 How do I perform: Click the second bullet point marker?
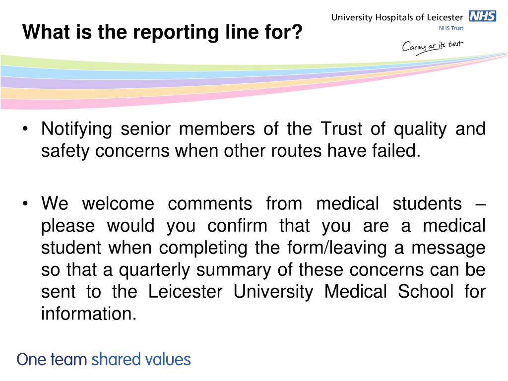tap(25, 204)
